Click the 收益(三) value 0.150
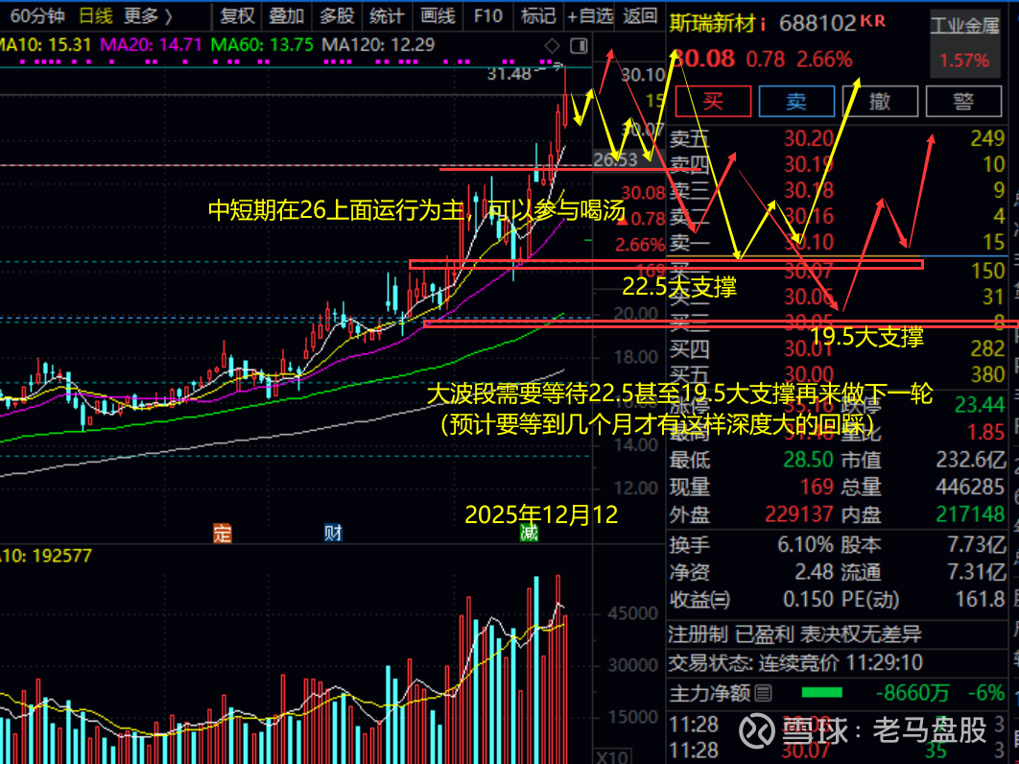The height and width of the screenshot is (764, 1019). pyautogui.click(x=809, y=599)
